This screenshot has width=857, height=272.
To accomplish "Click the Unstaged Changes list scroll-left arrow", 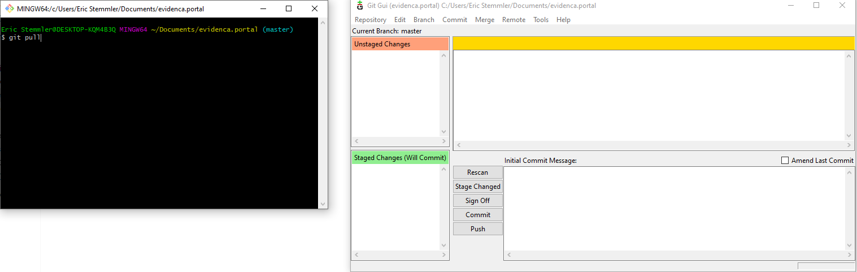I will [355, 141].
